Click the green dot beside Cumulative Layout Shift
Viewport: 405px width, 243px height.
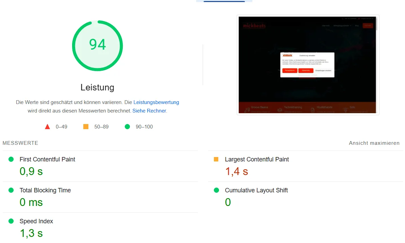(x=217, y=190)
